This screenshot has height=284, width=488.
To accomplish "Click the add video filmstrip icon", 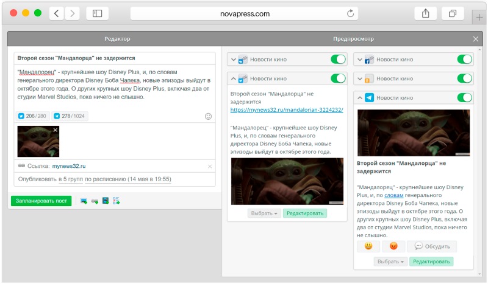I will 106,201.
